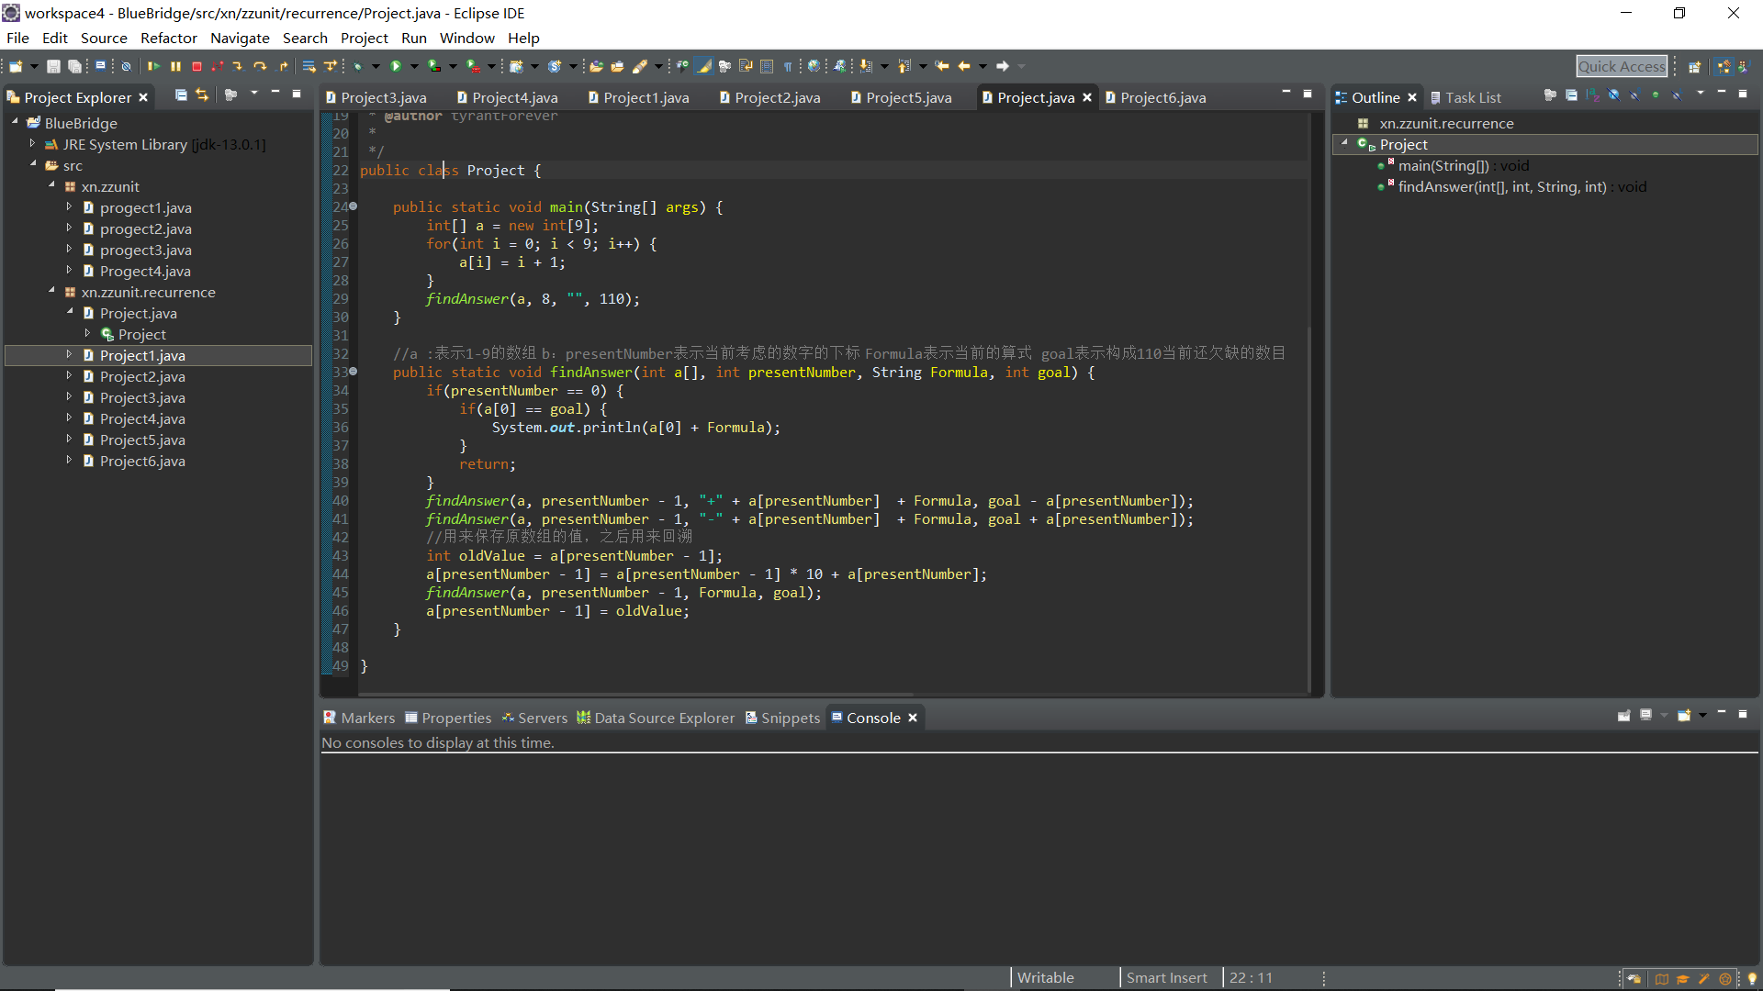Click Open Console icon in Console panel
Viewport: 1763px width, 991px height.
tap(1684, 716)
